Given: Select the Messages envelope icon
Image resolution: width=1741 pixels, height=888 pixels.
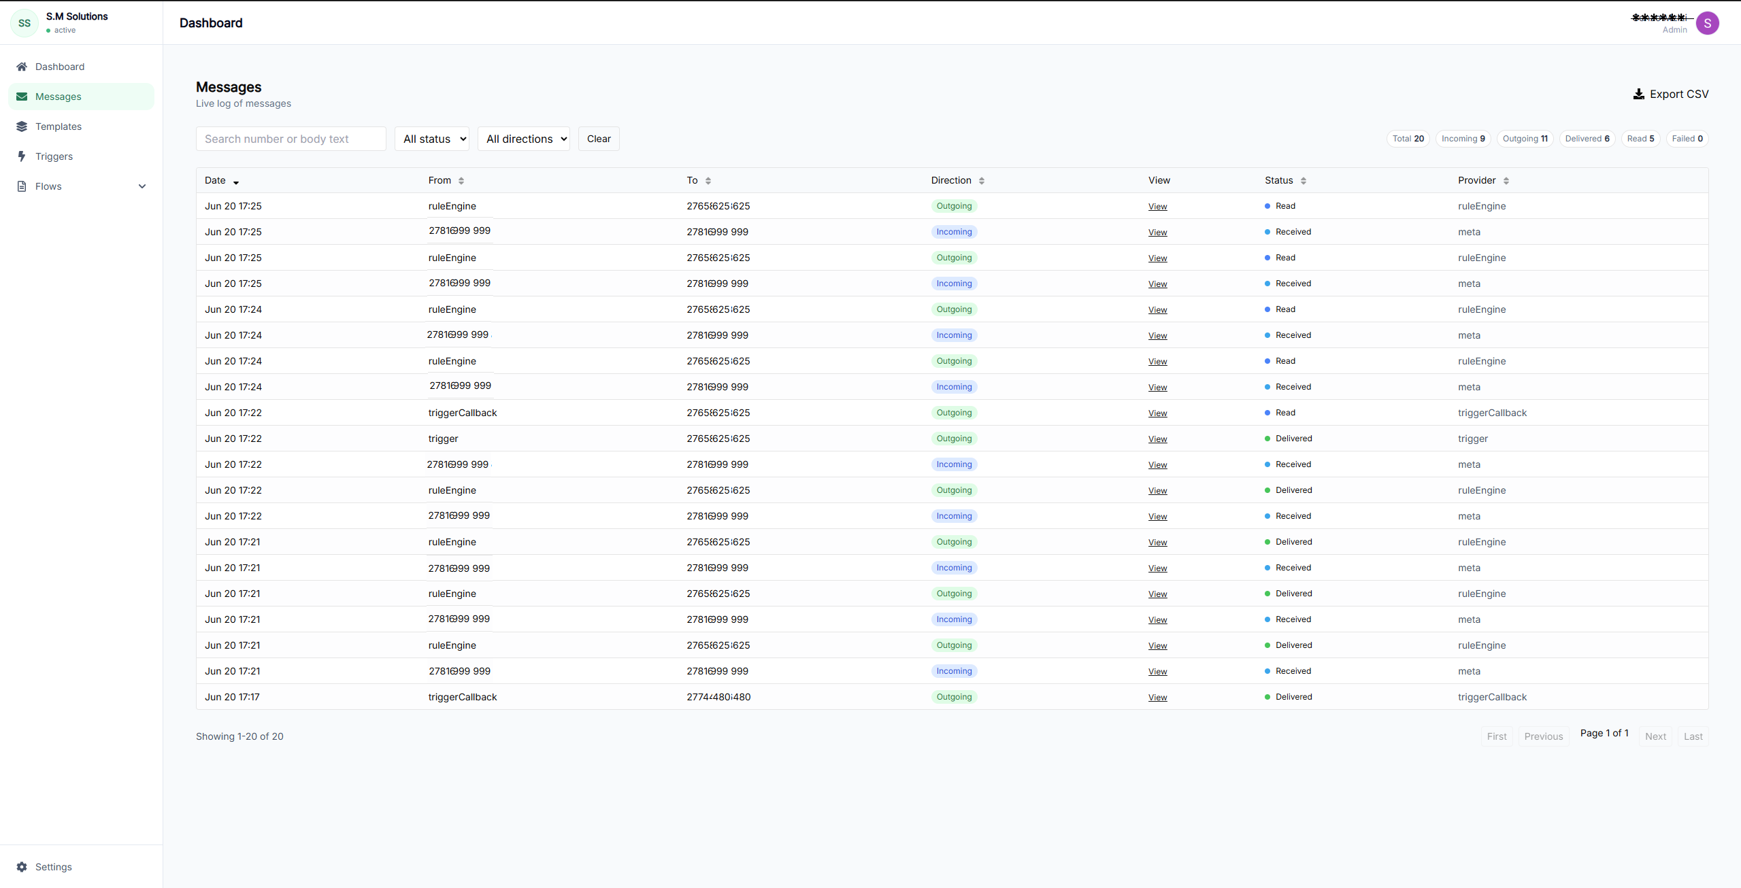Looking at the screenshot, I should point(22,97).
